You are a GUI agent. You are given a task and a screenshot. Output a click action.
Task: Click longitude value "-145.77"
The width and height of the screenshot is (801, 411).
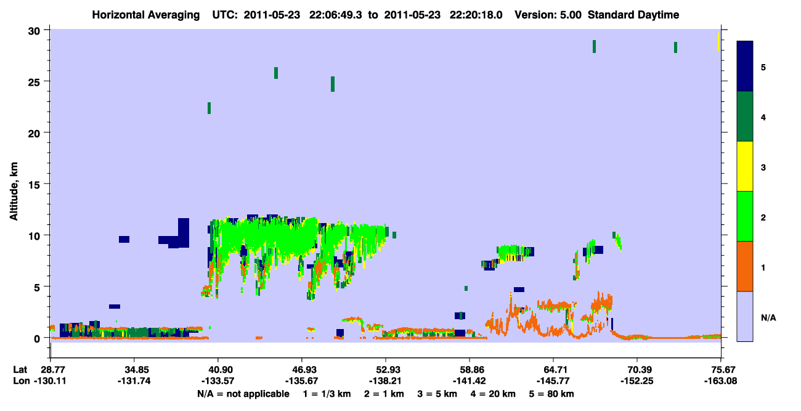(553, 381)
